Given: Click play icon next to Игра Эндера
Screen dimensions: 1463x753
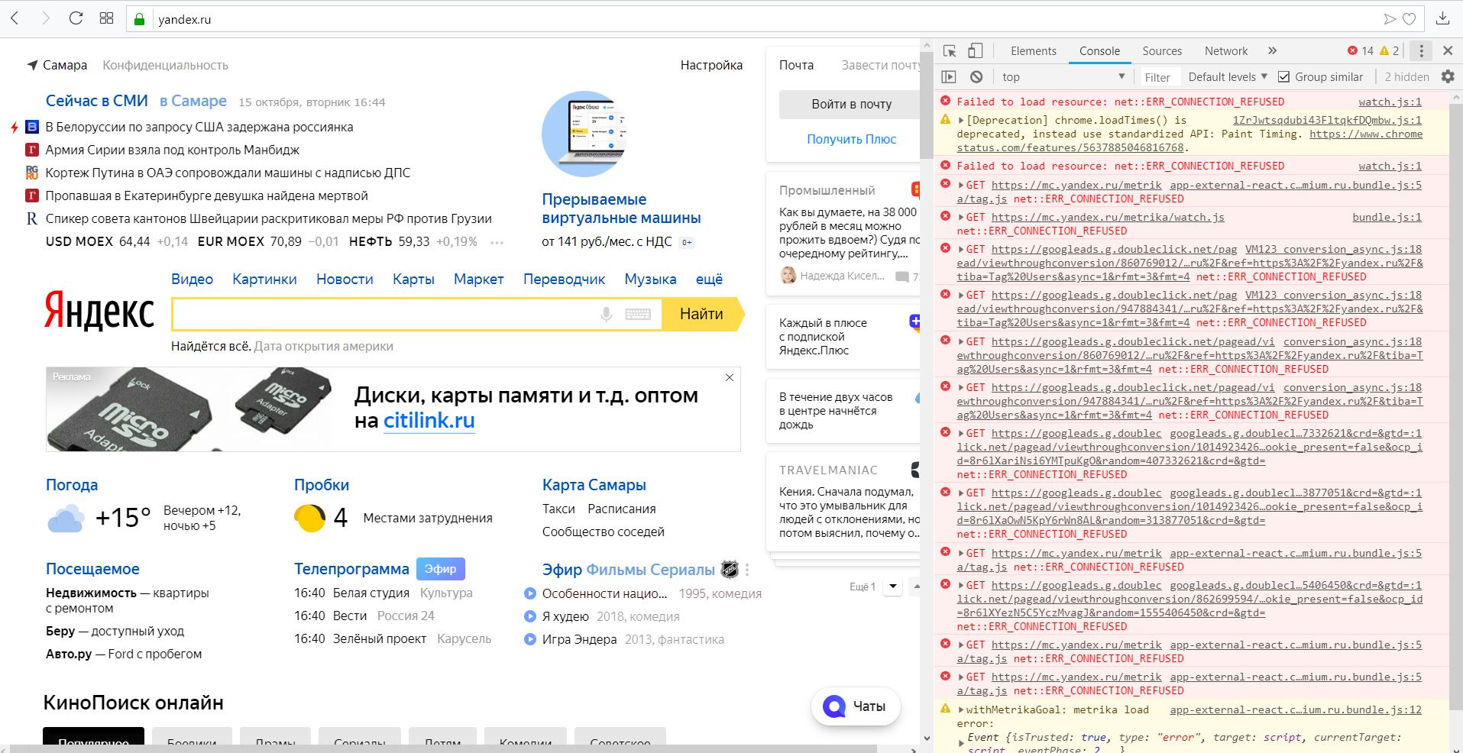Looking at the screenshot, I should 530,639.
